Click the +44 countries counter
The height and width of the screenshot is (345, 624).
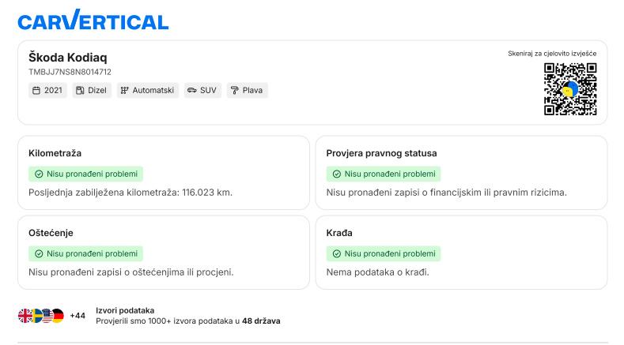coord(78,316)
